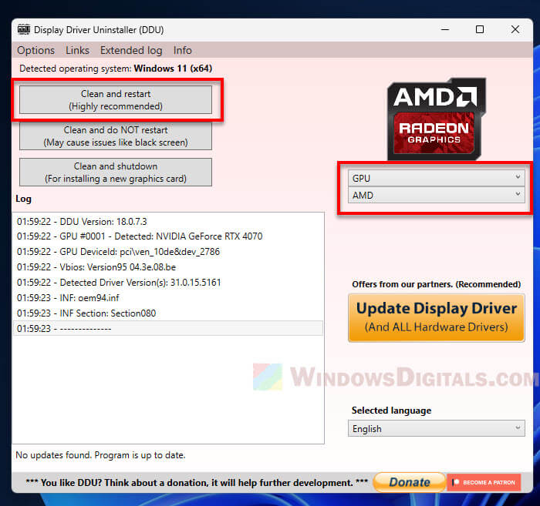Click Clean and shutdown button
Screen dimensions: 540x506
[116, 173]
